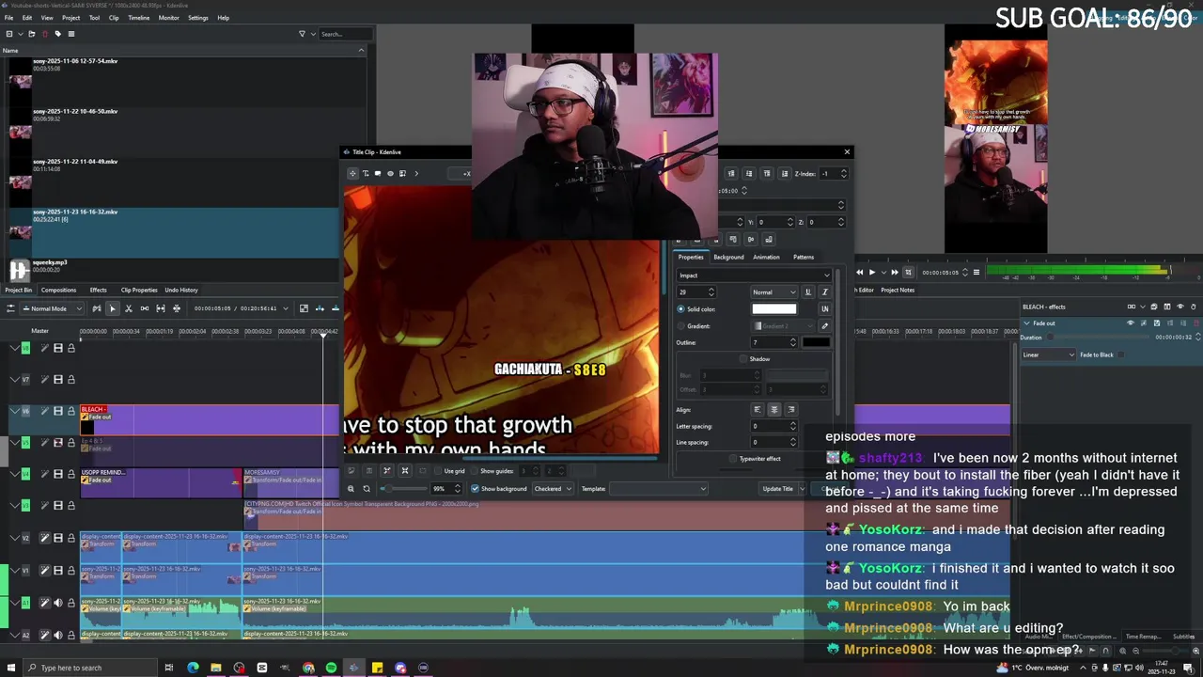Mute audio track A1 speaker icon
1203x677 pixels.
(x=57, y=603)
